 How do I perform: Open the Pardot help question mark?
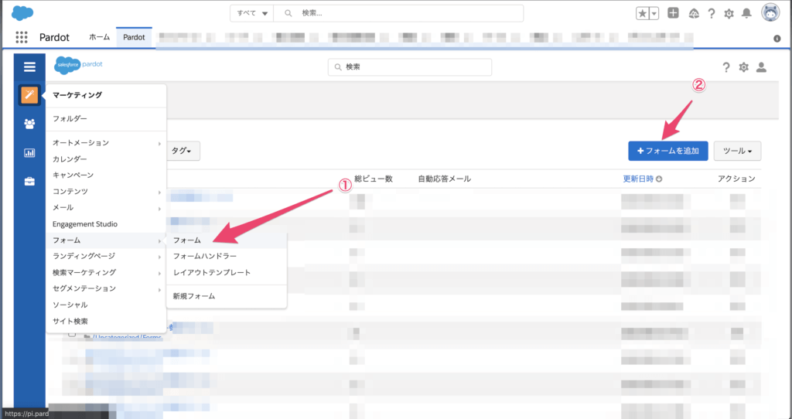pos(725,67)
